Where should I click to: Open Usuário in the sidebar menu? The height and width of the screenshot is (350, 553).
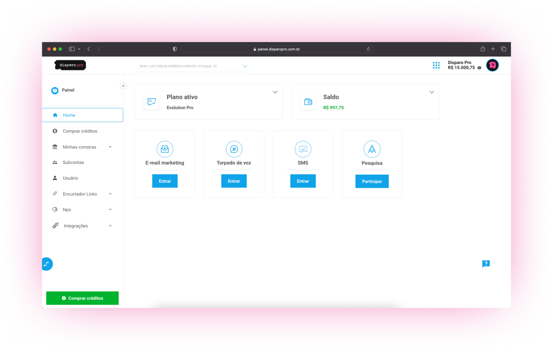point(70,178)
